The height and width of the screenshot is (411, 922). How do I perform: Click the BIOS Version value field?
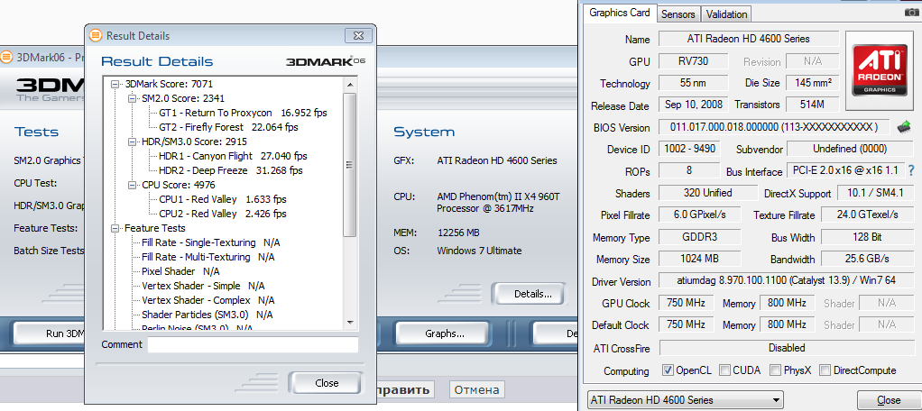click(x=774, y=127)
